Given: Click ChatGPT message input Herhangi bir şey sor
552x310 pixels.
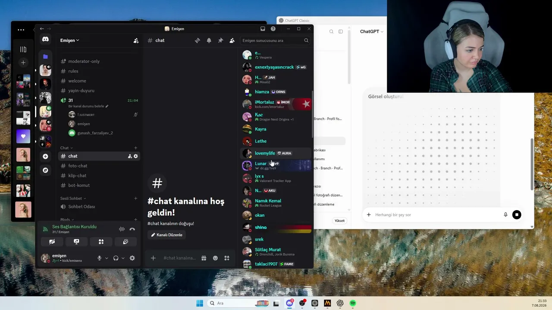Looking at the screenshot, I should click(x=436, y=215).
